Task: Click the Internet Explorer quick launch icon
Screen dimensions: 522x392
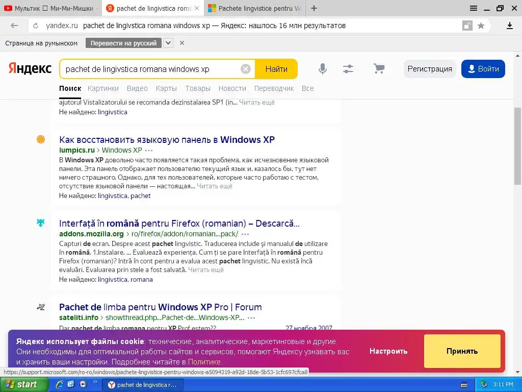Action: 60,384
